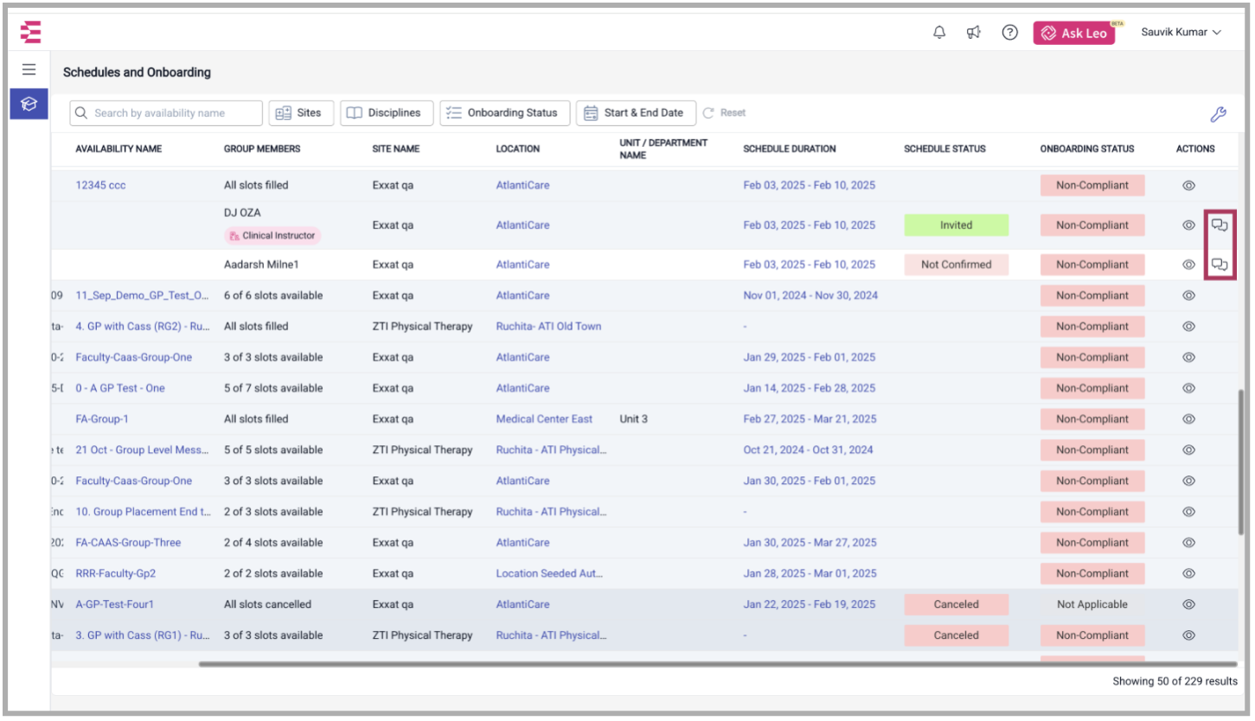This screenshot has height=721, width=1255.
Task: Open the Disciplines filter
Action: 386,113
